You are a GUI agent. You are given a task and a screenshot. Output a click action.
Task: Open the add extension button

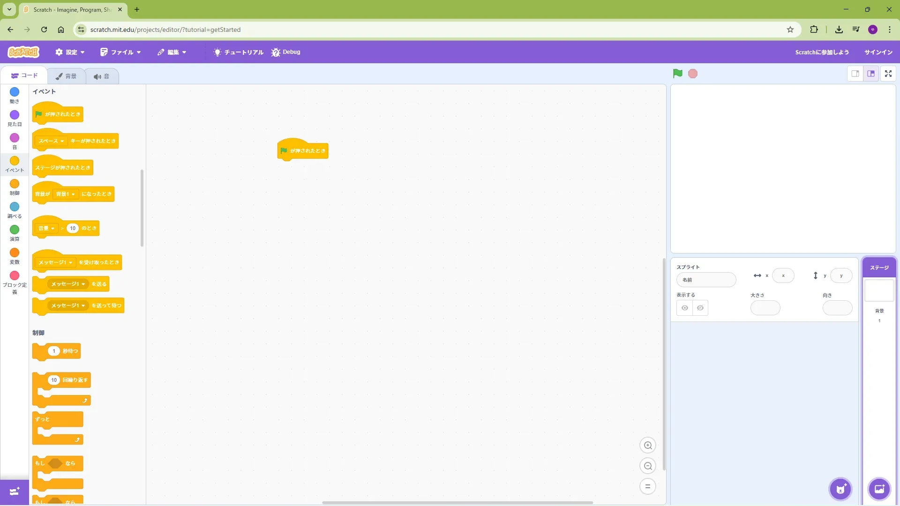click(14, 491)
